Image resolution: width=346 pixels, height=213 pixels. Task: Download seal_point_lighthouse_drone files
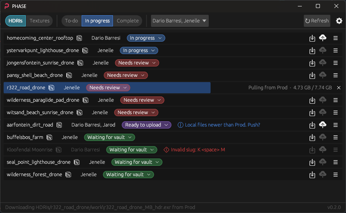coord(312,162)
